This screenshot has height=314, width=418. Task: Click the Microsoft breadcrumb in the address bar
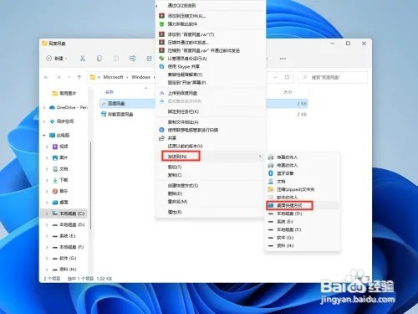coord(113,77)
